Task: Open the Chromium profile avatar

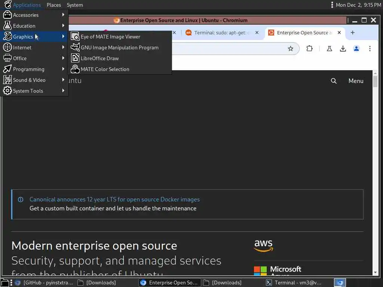Action: [356, 49]
